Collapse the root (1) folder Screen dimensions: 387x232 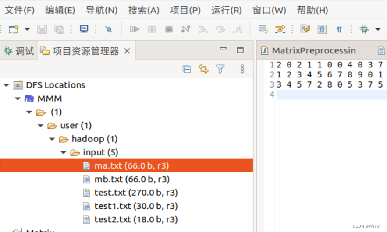(29, 112)
